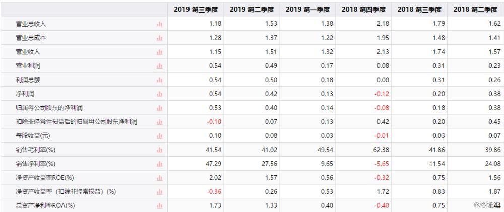Click the 营业收入 row label

click(x=28, y=52)
